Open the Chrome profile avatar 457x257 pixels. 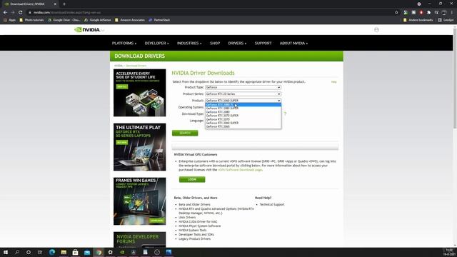coord(444,13)
